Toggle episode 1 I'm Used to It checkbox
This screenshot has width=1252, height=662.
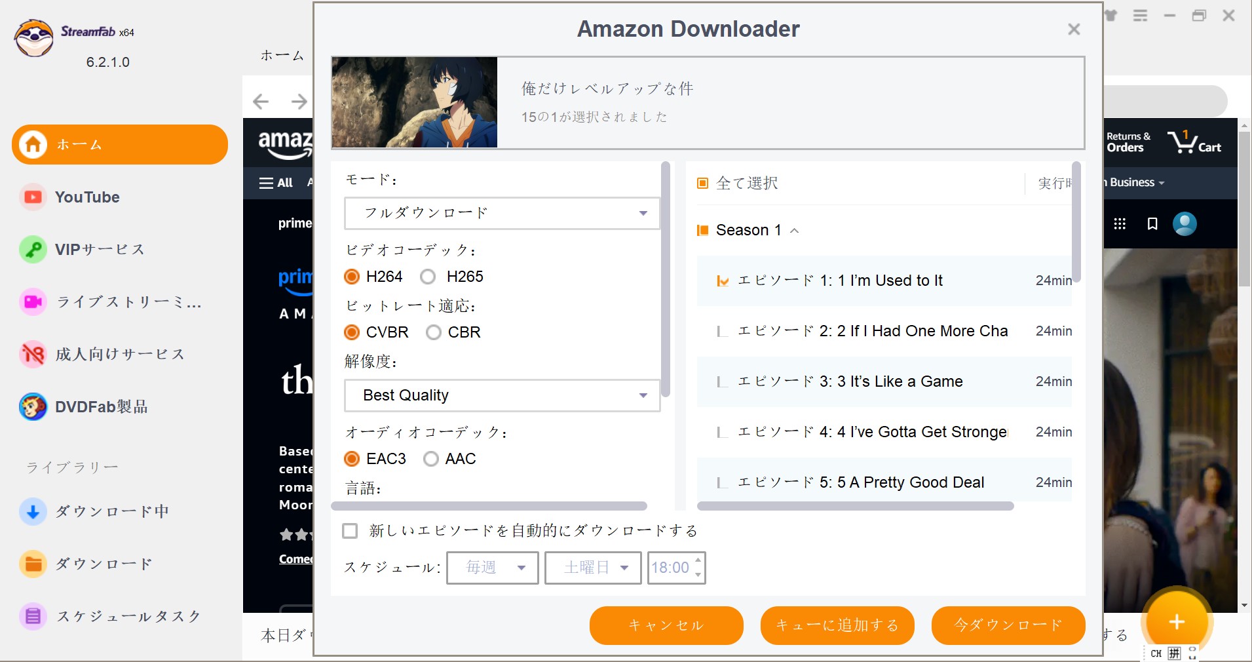(723, 281)
